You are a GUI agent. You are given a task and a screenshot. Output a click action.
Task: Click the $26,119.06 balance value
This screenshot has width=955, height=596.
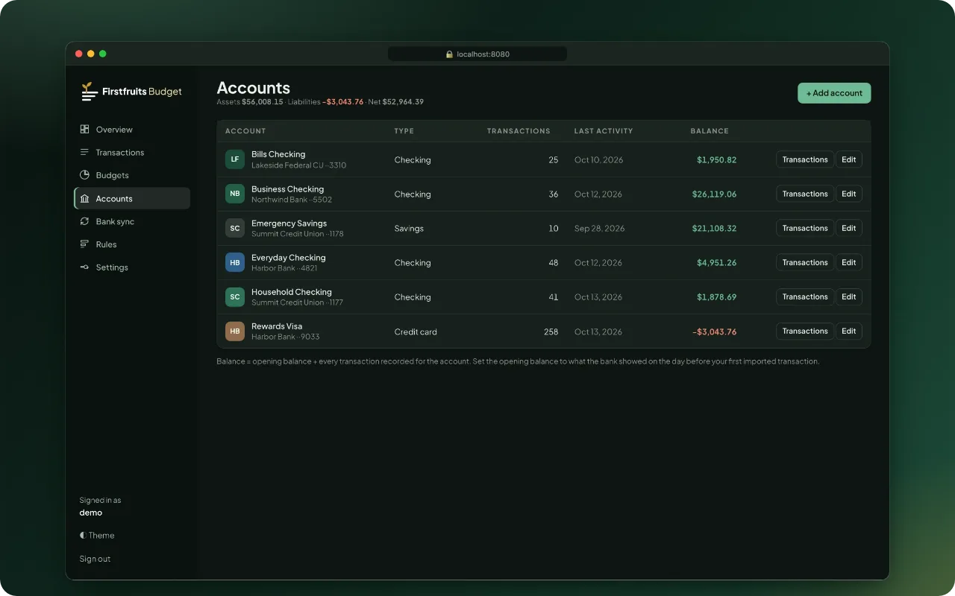[714, 194]
